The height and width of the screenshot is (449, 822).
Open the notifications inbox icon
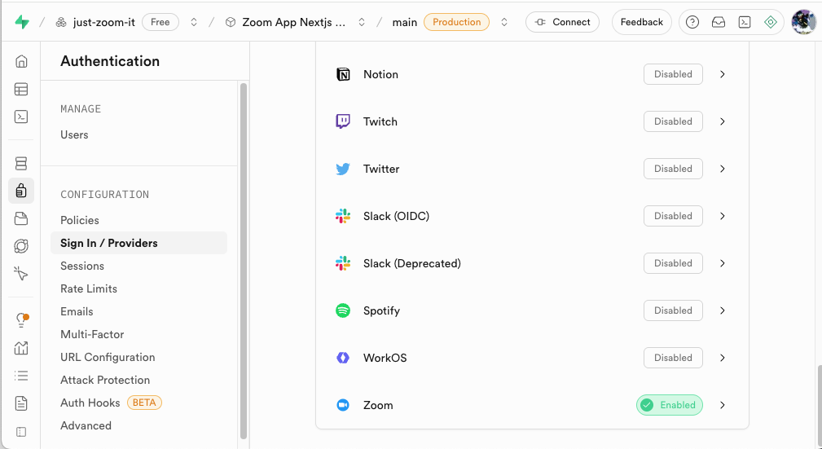pos(719,22)
